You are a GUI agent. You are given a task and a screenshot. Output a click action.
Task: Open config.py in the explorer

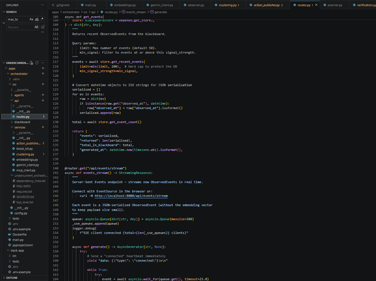[x=21, y=213]
